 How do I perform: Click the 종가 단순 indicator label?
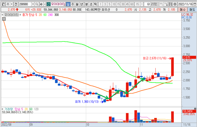[28, 15]
